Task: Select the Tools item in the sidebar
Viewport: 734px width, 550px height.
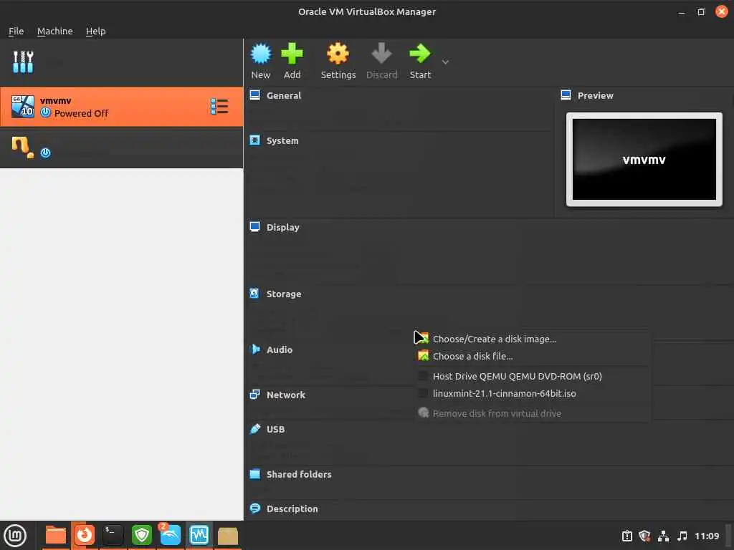Action: [121, 62]
